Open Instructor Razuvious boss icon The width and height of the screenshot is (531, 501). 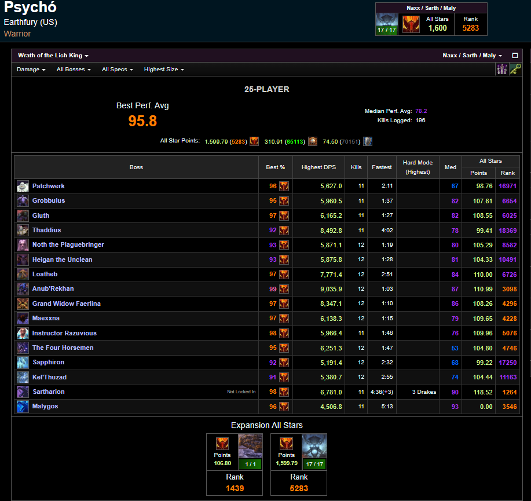click(x=23, y=333)
